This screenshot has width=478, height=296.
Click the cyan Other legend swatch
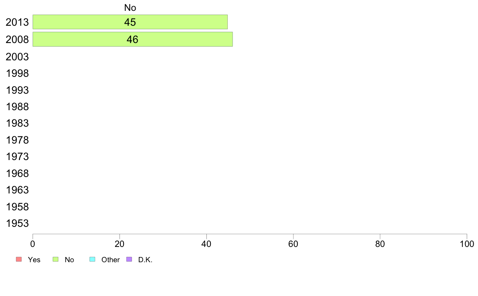93,259
